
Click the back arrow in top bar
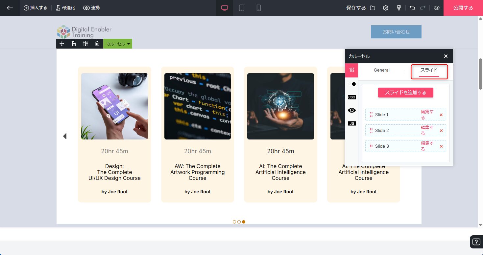10,8
